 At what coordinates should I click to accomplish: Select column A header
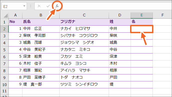coord(15,15)
